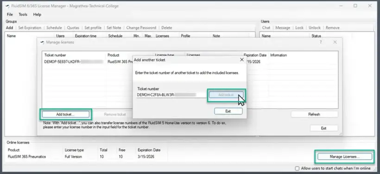
Task: Click the Name column header in Users
Action: [x=266, y=36]
